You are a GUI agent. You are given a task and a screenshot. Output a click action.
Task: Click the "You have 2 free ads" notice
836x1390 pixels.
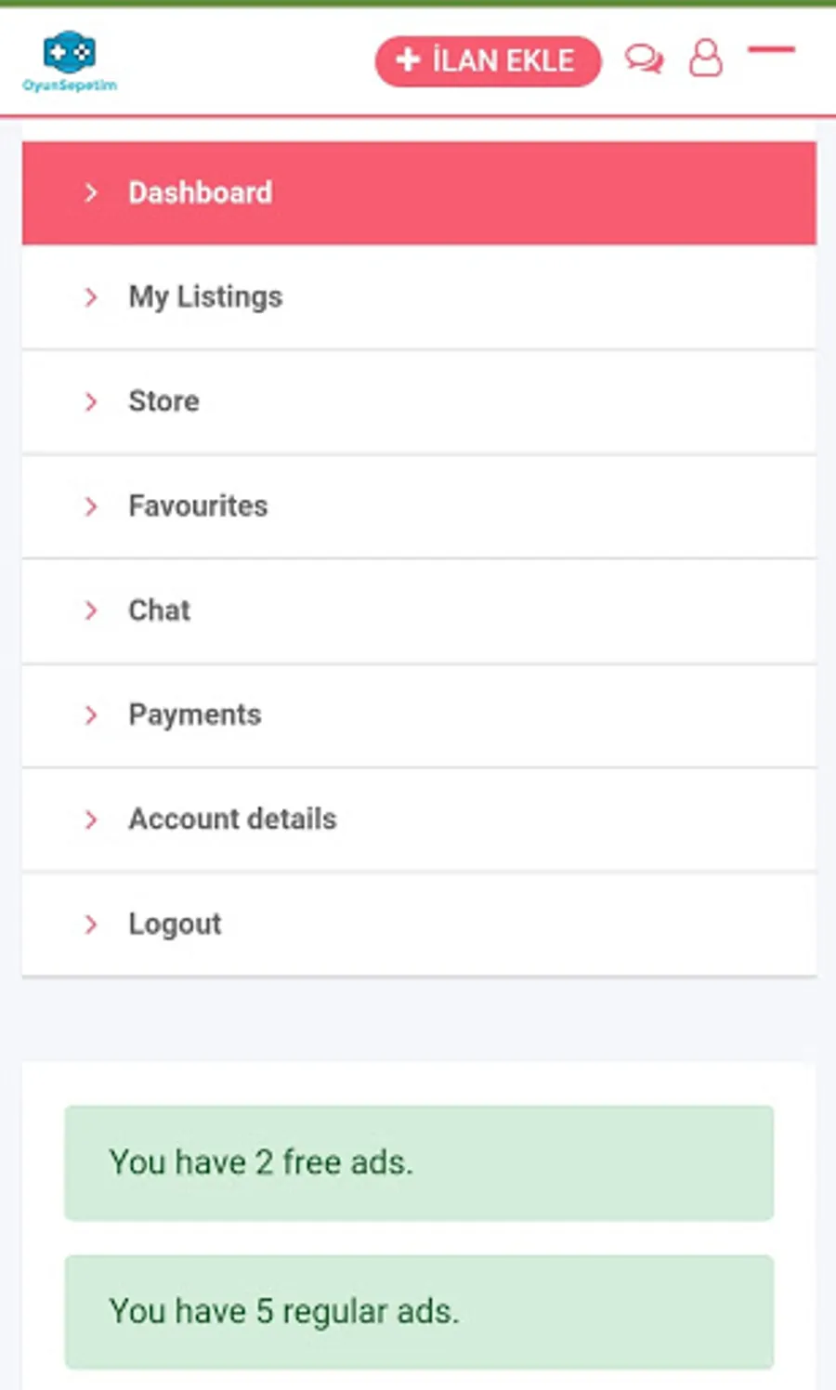pos(419,1162)
